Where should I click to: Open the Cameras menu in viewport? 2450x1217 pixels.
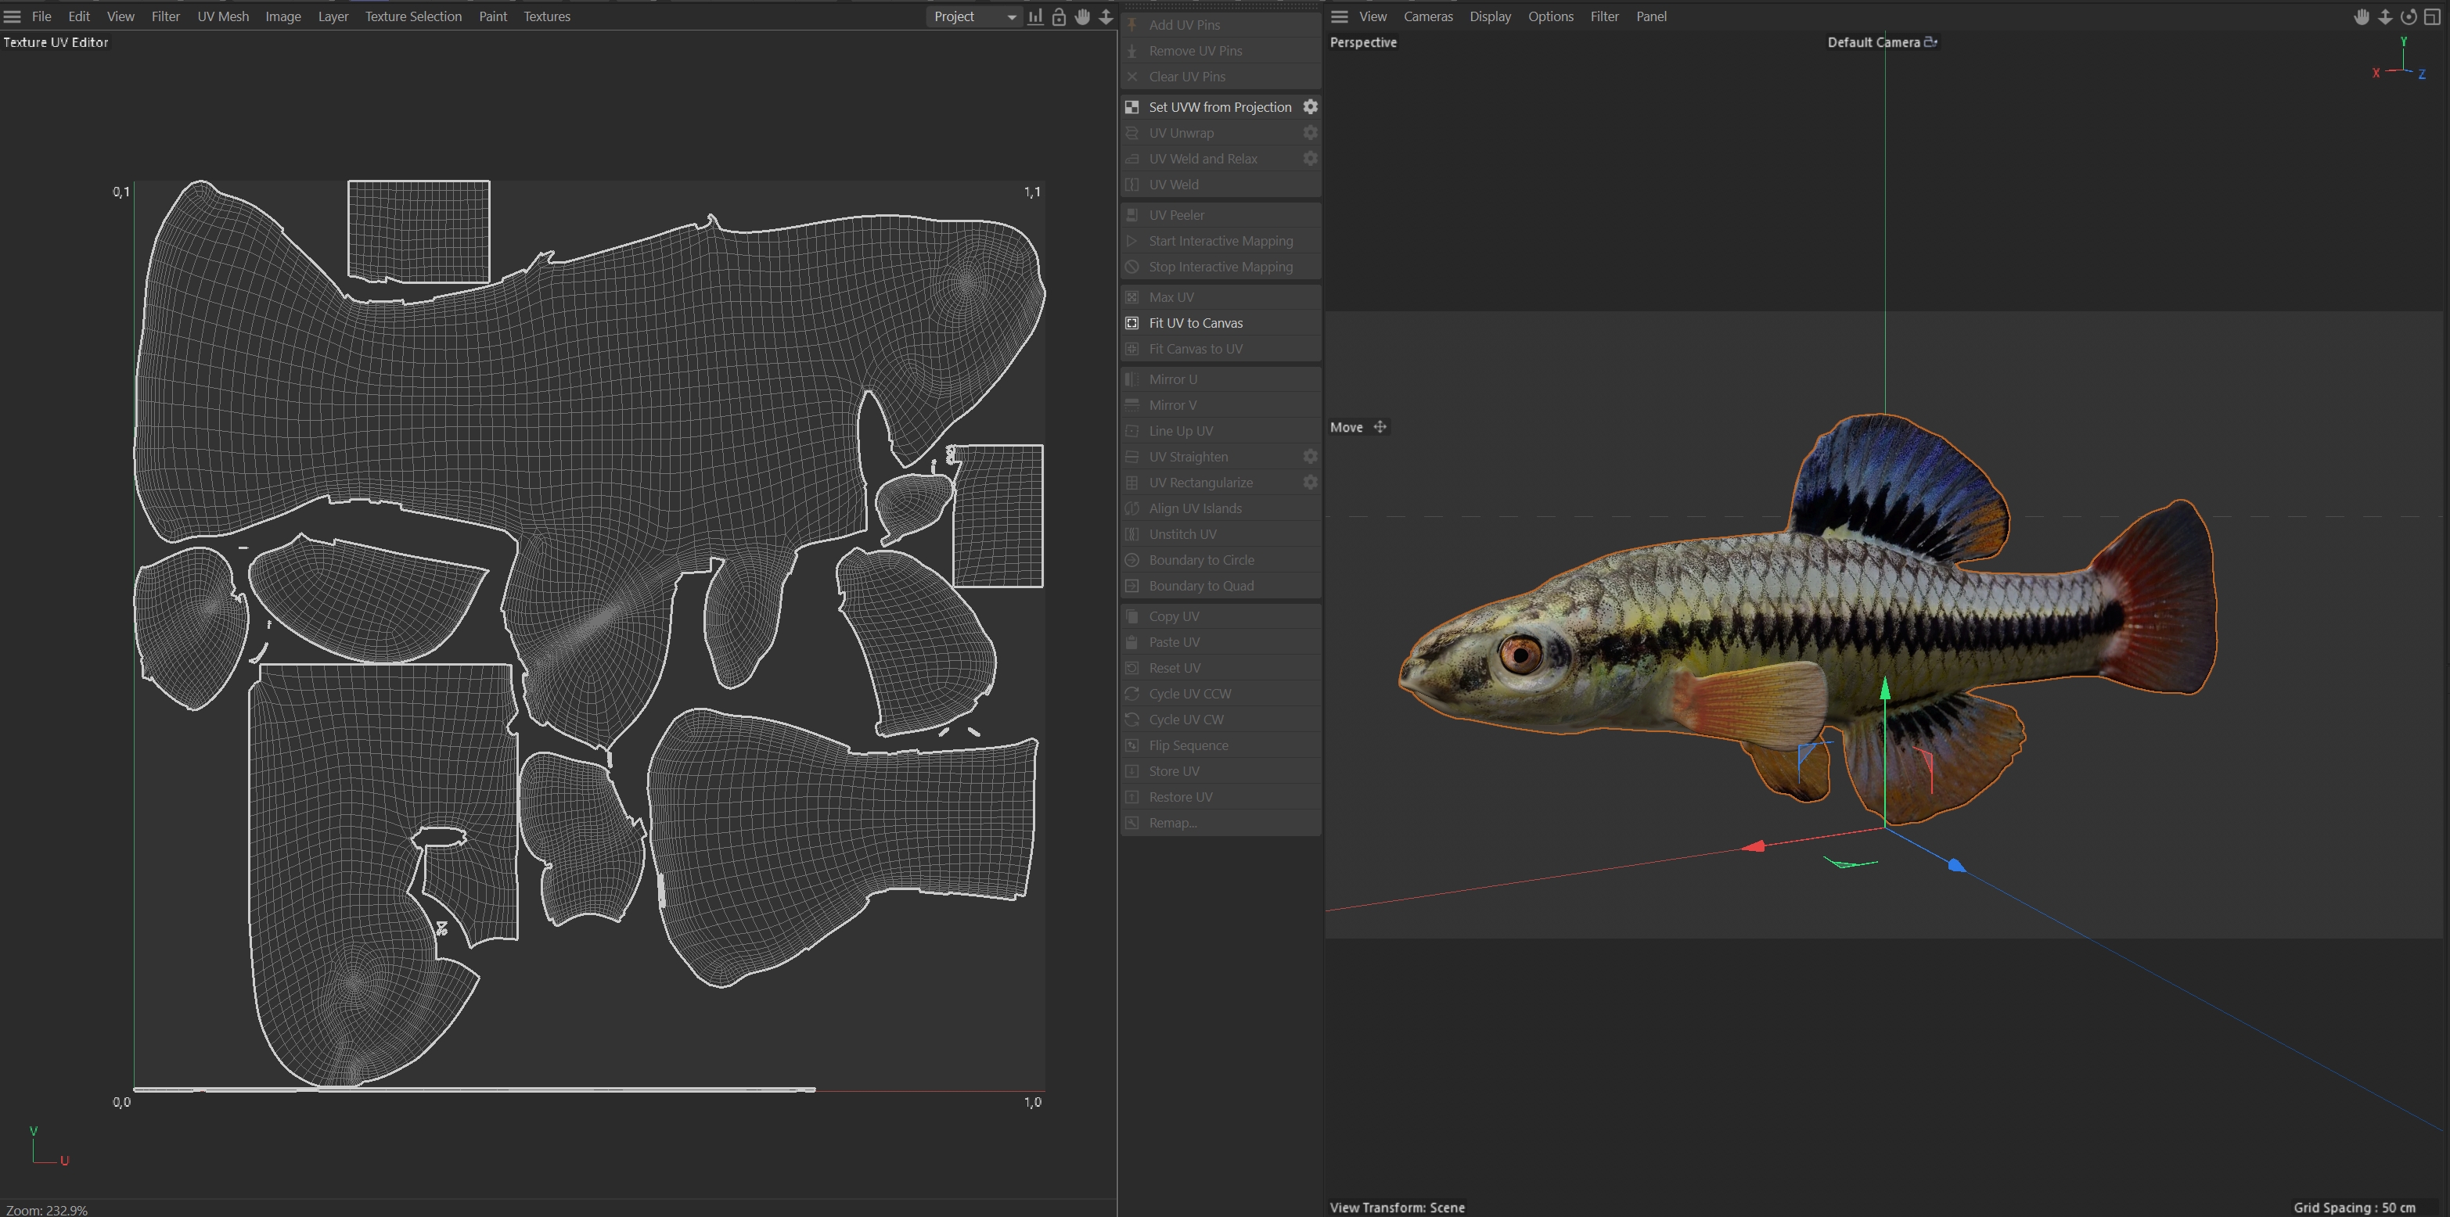pos(1427,16)
